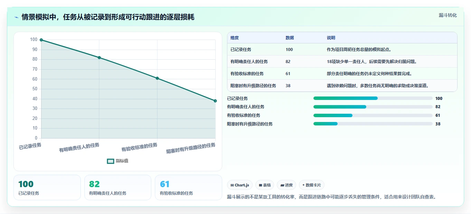Click the footer note beginning 漏斗展示的不是
The height and width of the screenshot is (214, 471).
tap(331, 197)
